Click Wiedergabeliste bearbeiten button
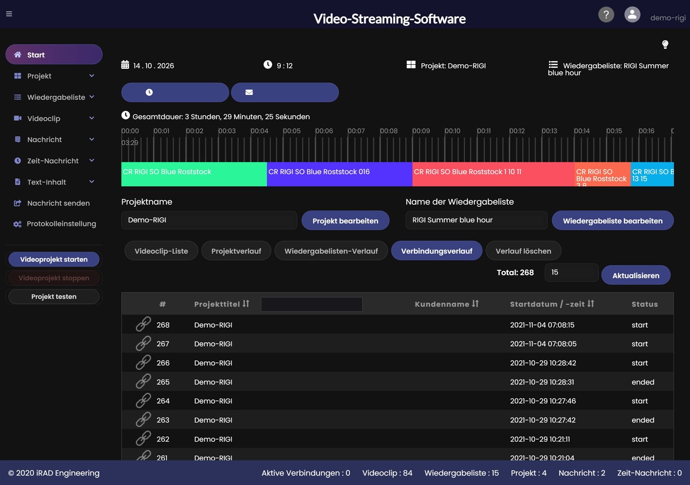This screenshot has height=485, width=690. coord(613,220)
